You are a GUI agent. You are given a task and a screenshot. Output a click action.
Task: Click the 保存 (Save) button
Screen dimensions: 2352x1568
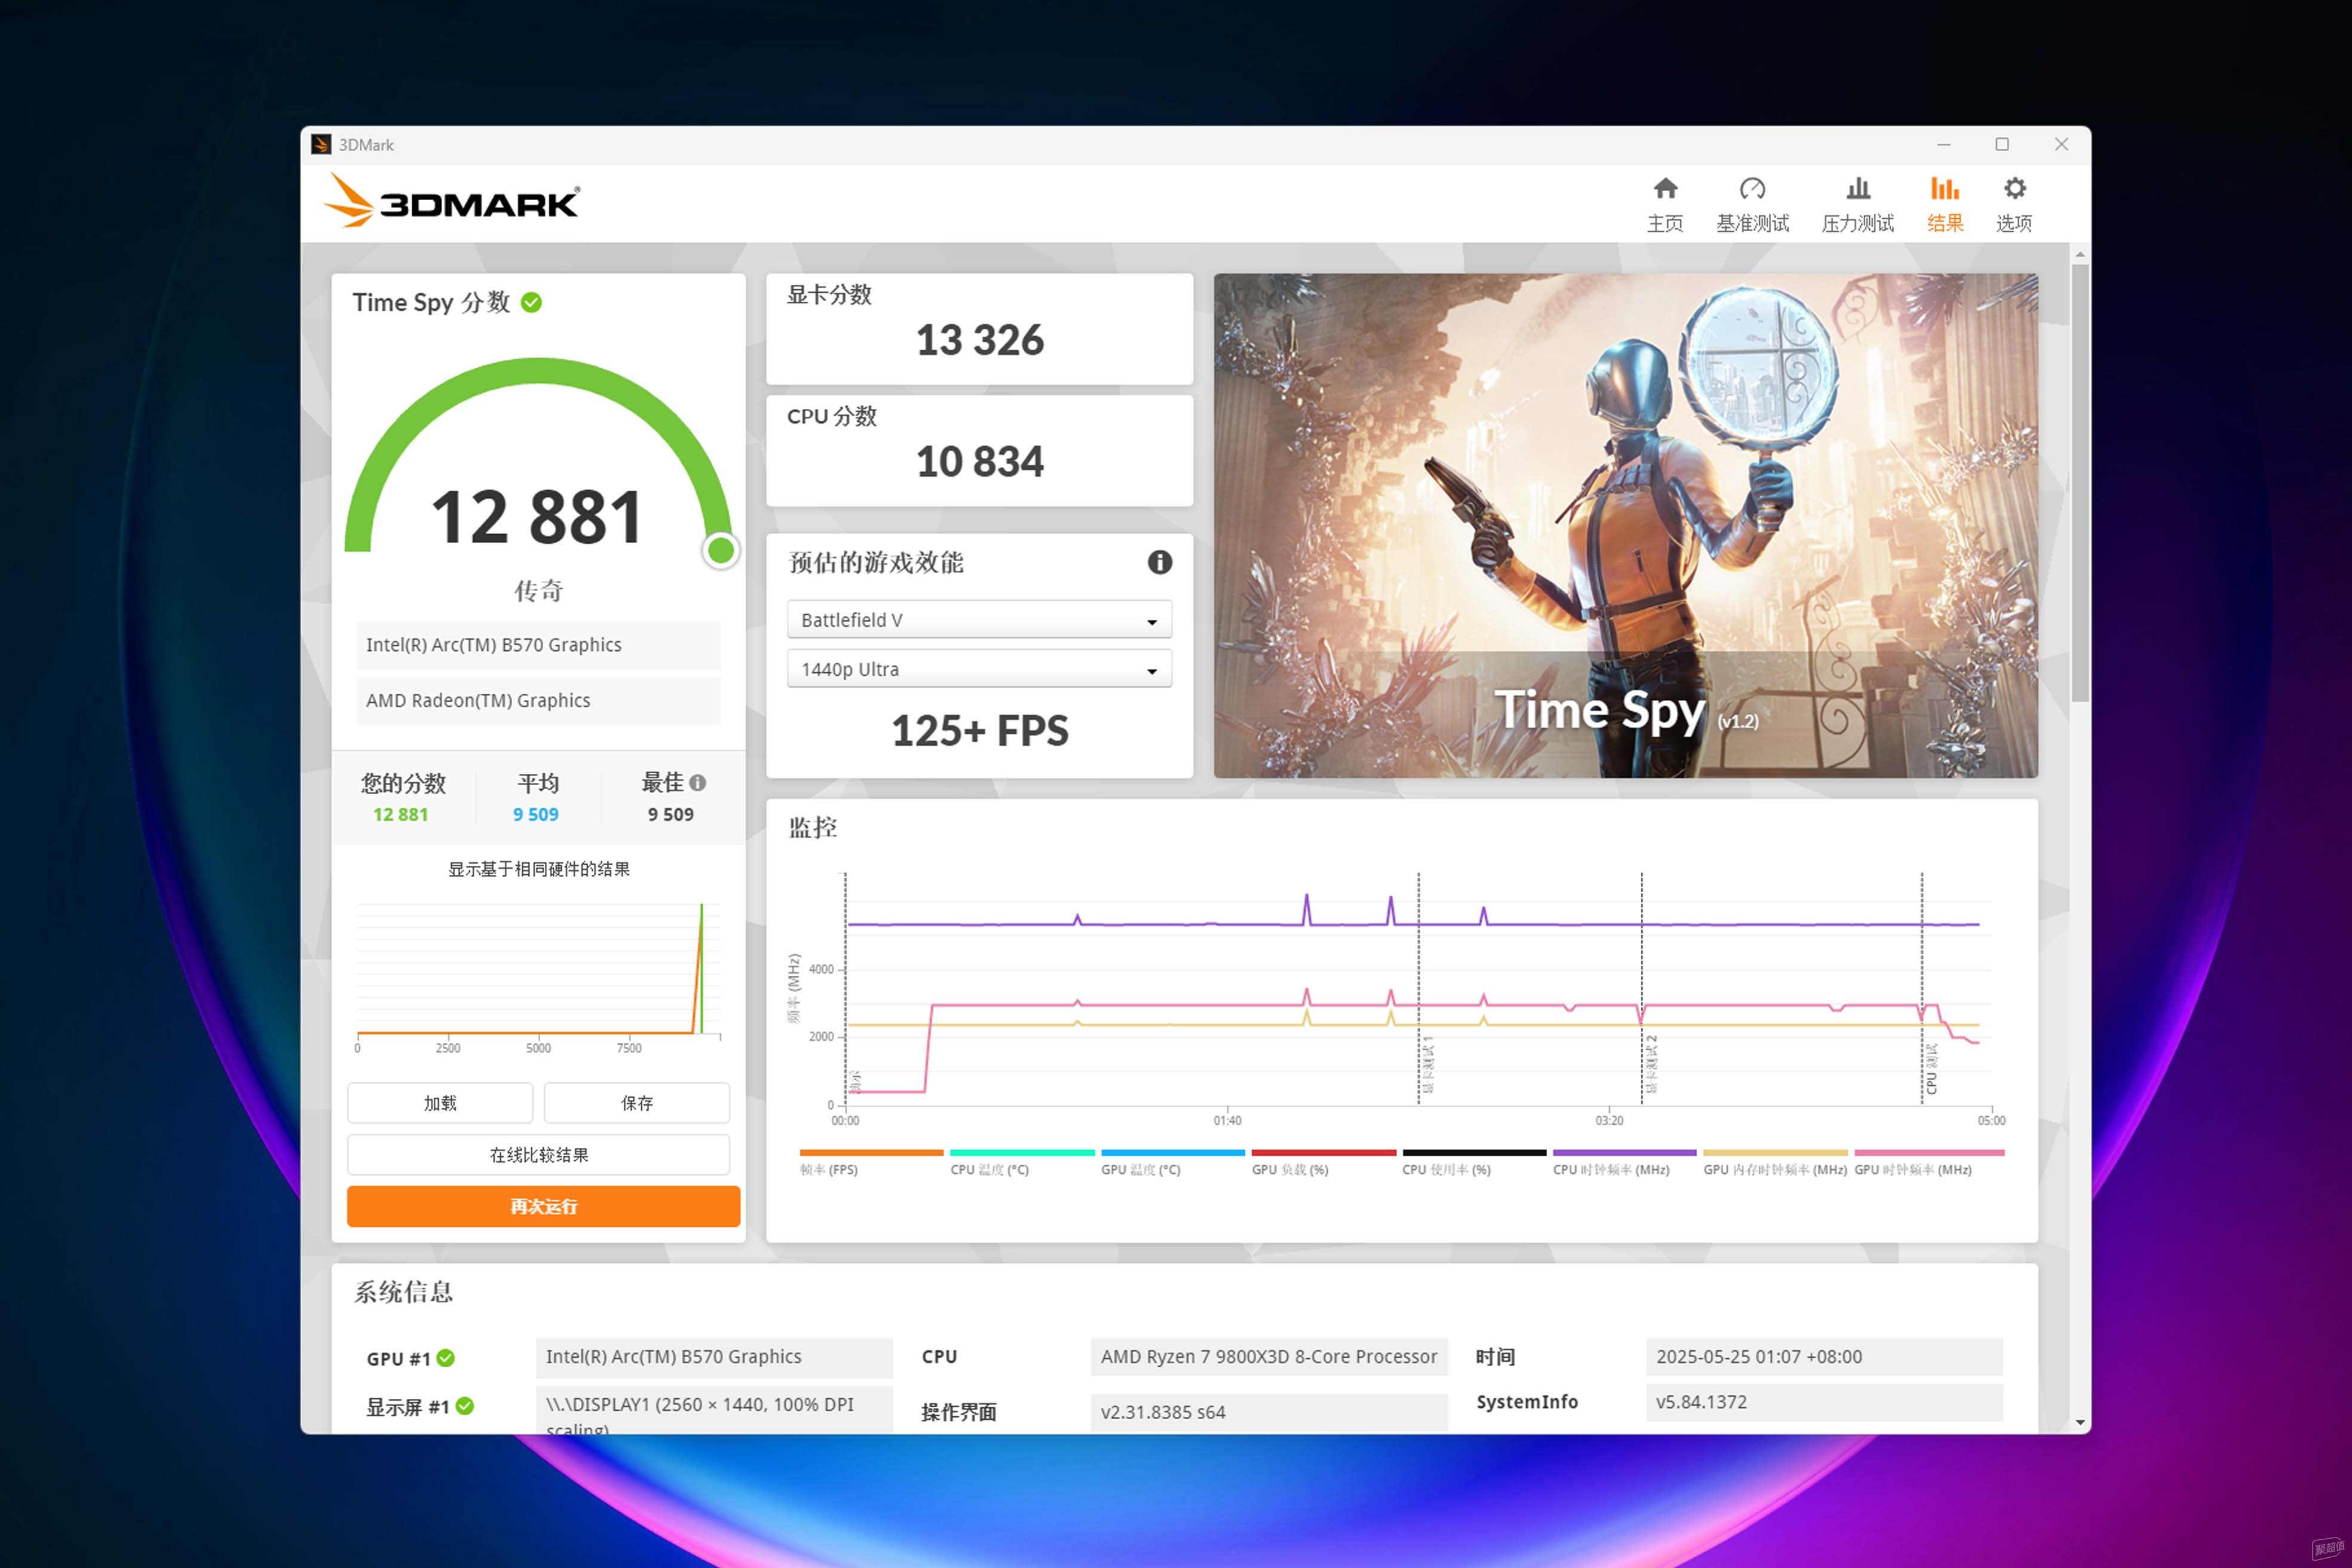click(637, 1103)
